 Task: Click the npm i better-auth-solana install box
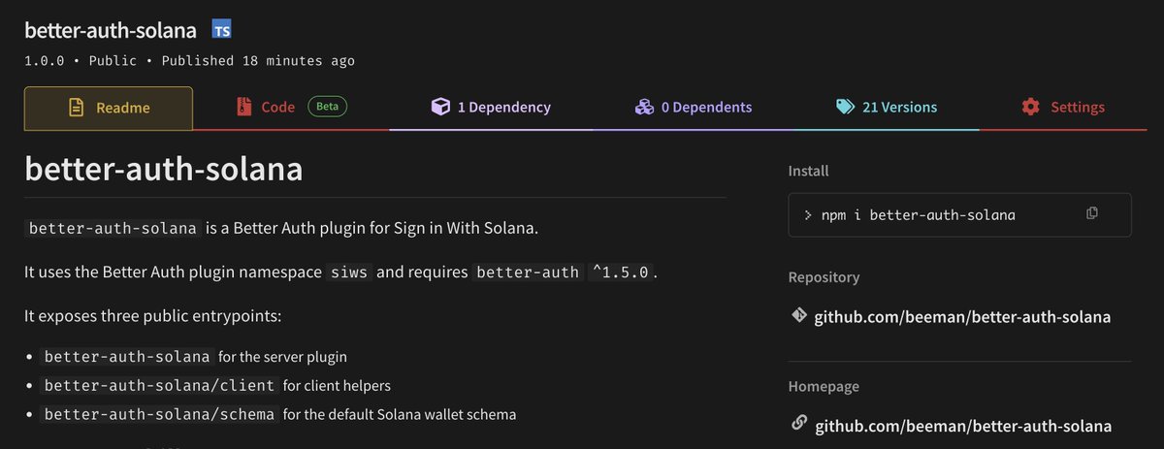coord(960,214)
